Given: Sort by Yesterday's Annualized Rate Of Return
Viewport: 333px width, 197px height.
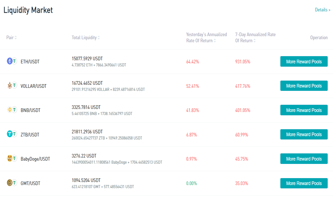Looking at the screenshot, I should pos(206,38).
